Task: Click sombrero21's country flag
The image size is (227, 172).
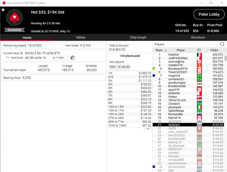Action: point(199,79)
